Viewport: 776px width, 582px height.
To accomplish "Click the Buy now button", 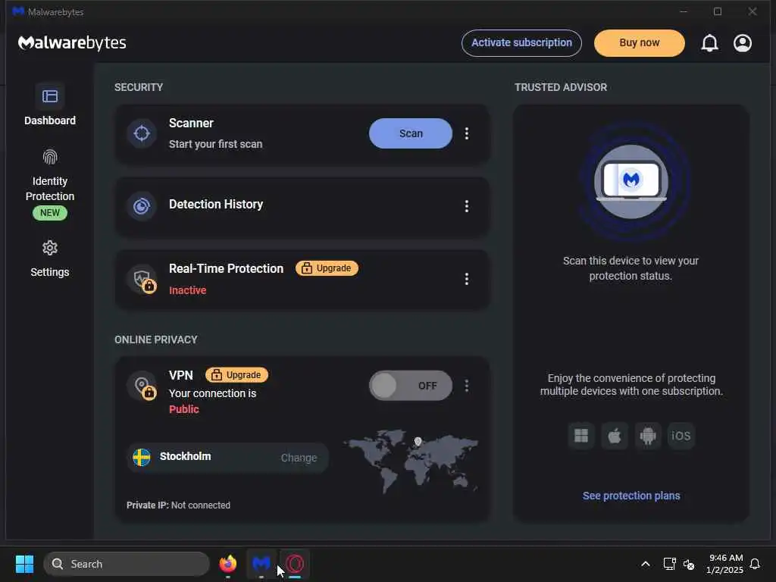I will pos(639,43).
